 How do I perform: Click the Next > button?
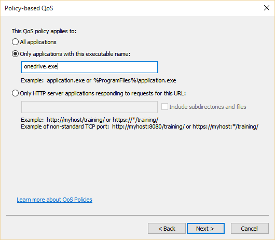(x=205, y=228)
